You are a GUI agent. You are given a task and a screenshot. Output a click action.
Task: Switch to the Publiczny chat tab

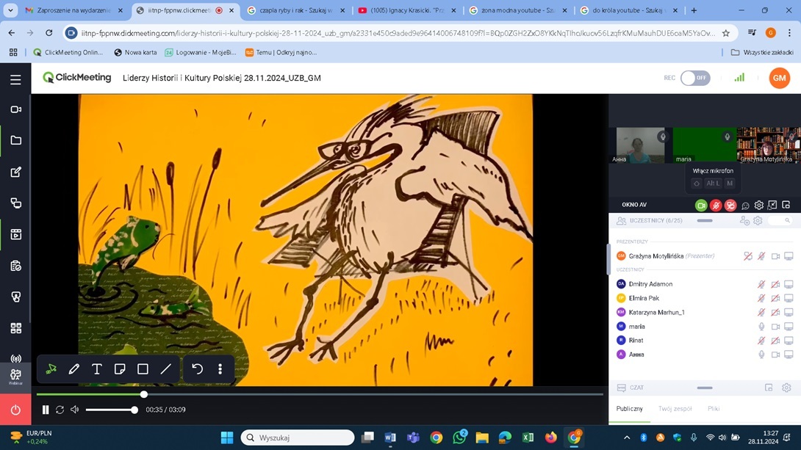click(x=629, y=409)
